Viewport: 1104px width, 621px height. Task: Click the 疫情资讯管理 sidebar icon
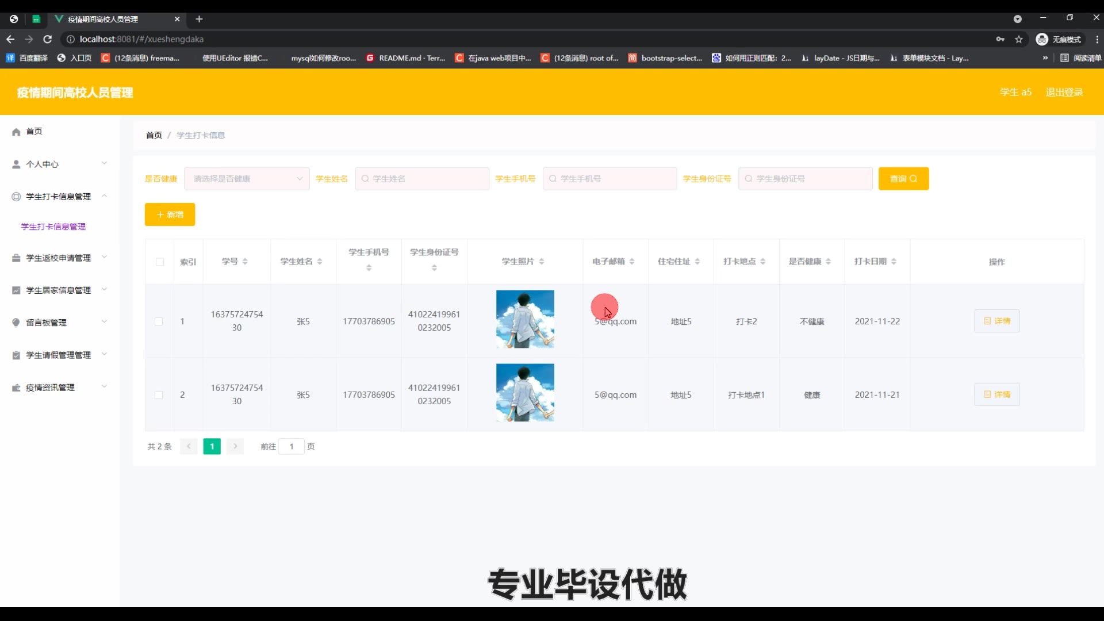pyautogui.click(x=16, y=388)
